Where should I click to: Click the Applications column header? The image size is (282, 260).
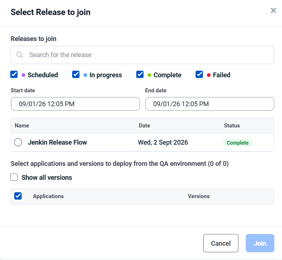(48, 196)
